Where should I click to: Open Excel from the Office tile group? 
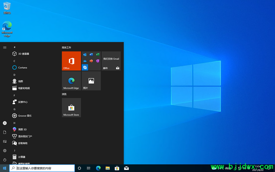point(98,55)
